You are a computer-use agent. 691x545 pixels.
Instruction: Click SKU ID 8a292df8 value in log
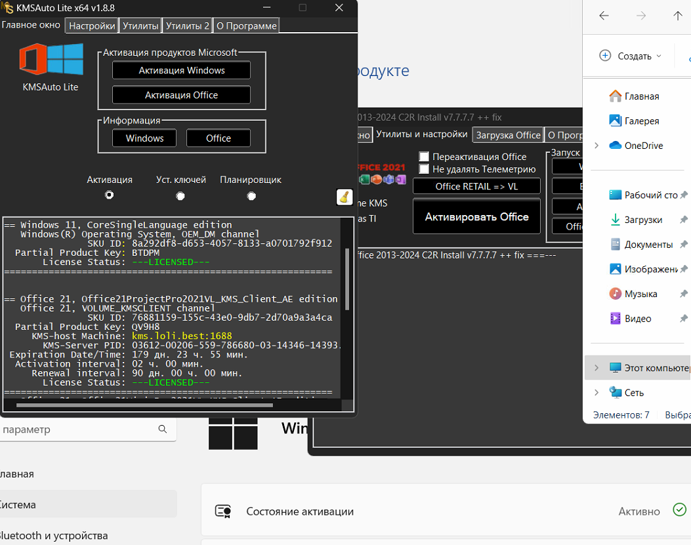(x=232, y=243)
